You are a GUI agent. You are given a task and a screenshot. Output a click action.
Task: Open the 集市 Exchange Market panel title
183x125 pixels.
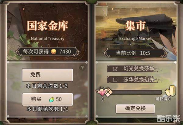click(135, 26)
